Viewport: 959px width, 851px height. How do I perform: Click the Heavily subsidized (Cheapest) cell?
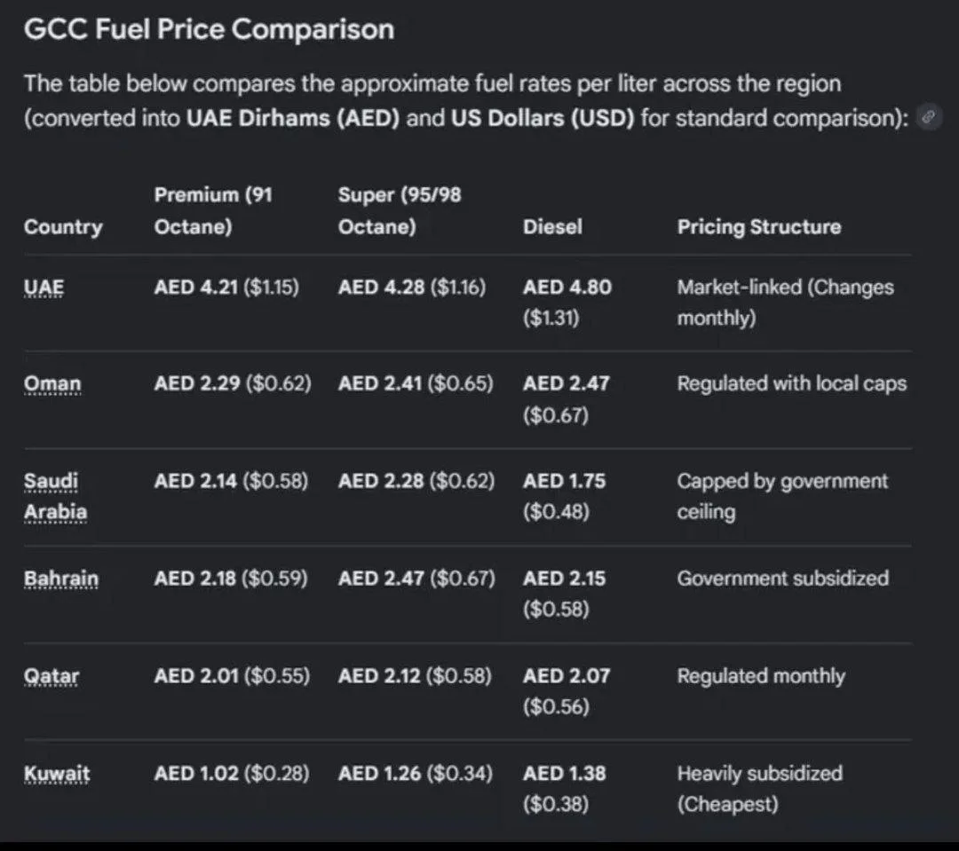coord(759,789)
